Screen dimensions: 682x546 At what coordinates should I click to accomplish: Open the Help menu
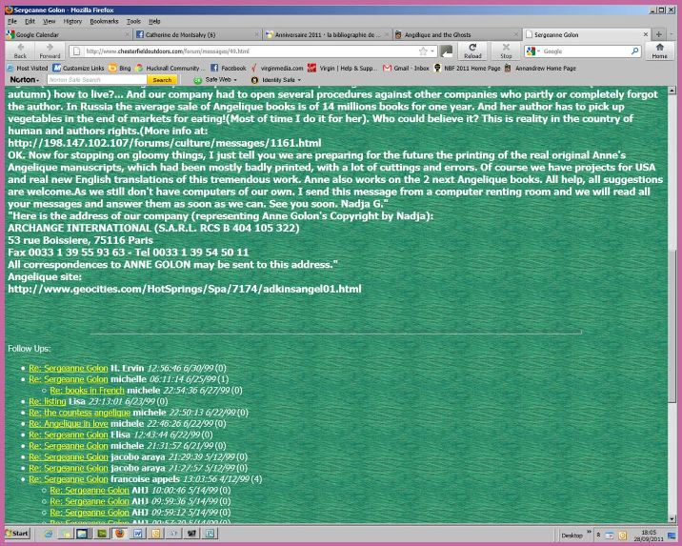coord(154,21)
